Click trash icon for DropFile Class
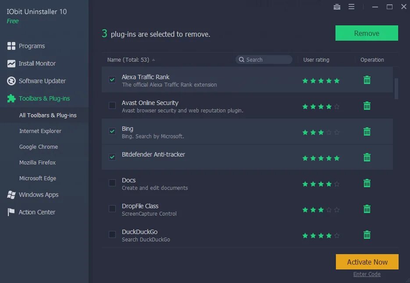The height and width of the screenshot is (283, 410). coord(367,209)
